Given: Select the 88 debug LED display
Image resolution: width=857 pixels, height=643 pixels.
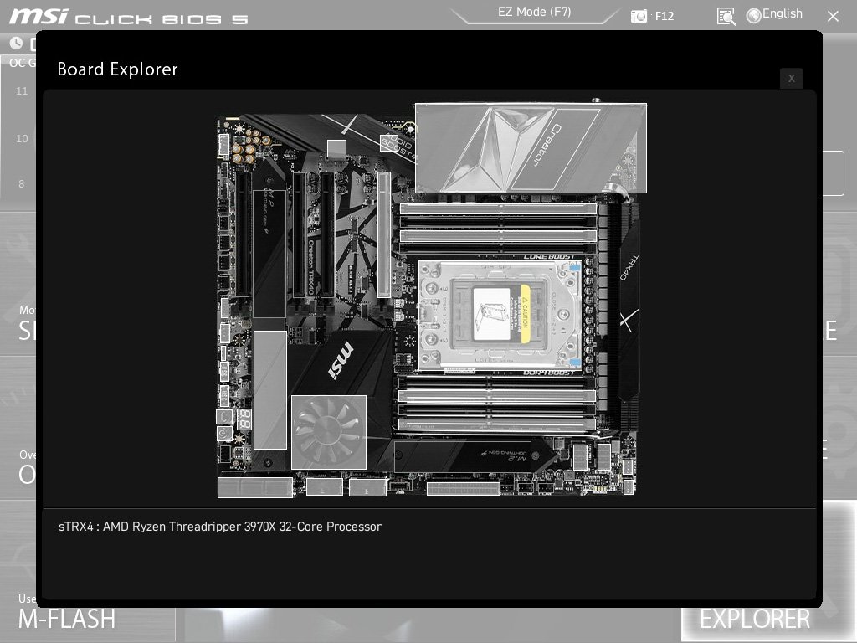Looking at the screenshot, I should [244, 419].
